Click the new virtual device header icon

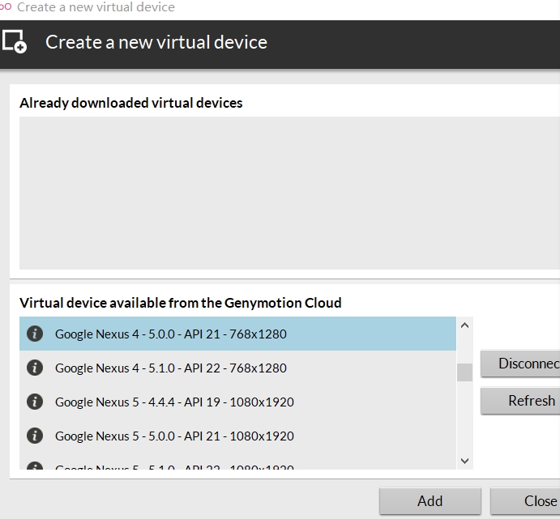point(15,42)
